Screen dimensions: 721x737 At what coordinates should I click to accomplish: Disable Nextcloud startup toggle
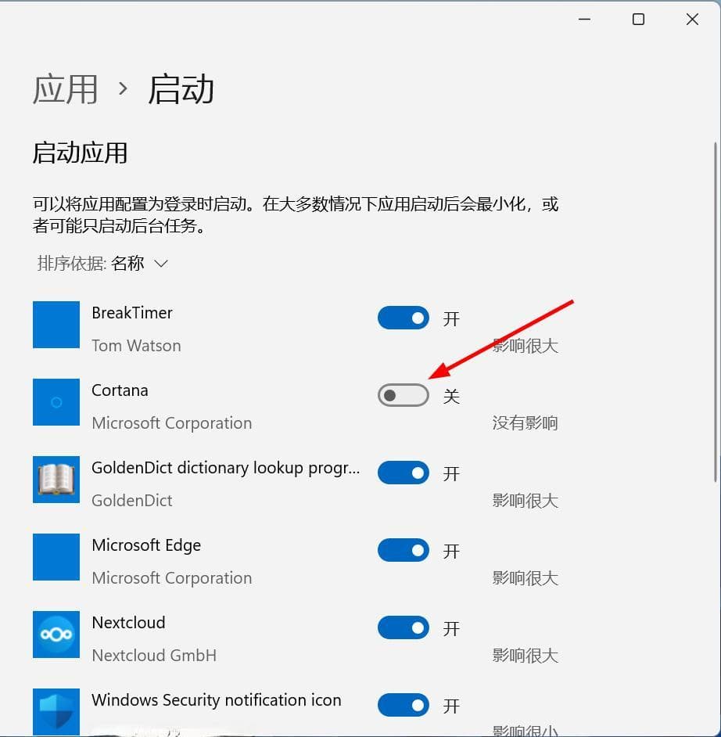(403, 627)
